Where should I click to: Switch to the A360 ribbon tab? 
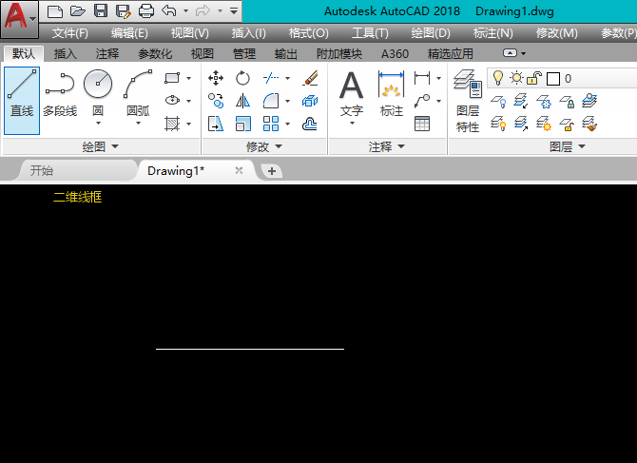[395, 53]
